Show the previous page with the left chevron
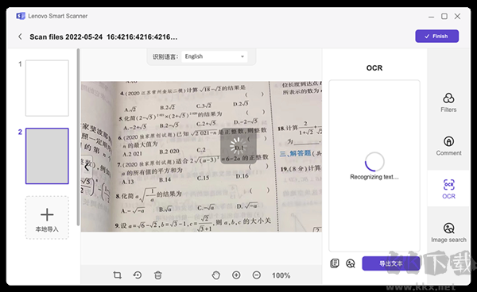This screenshot has width=477, height=292. 87,167
